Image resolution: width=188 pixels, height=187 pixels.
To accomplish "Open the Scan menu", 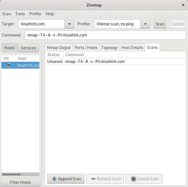I will coord(7,14).
